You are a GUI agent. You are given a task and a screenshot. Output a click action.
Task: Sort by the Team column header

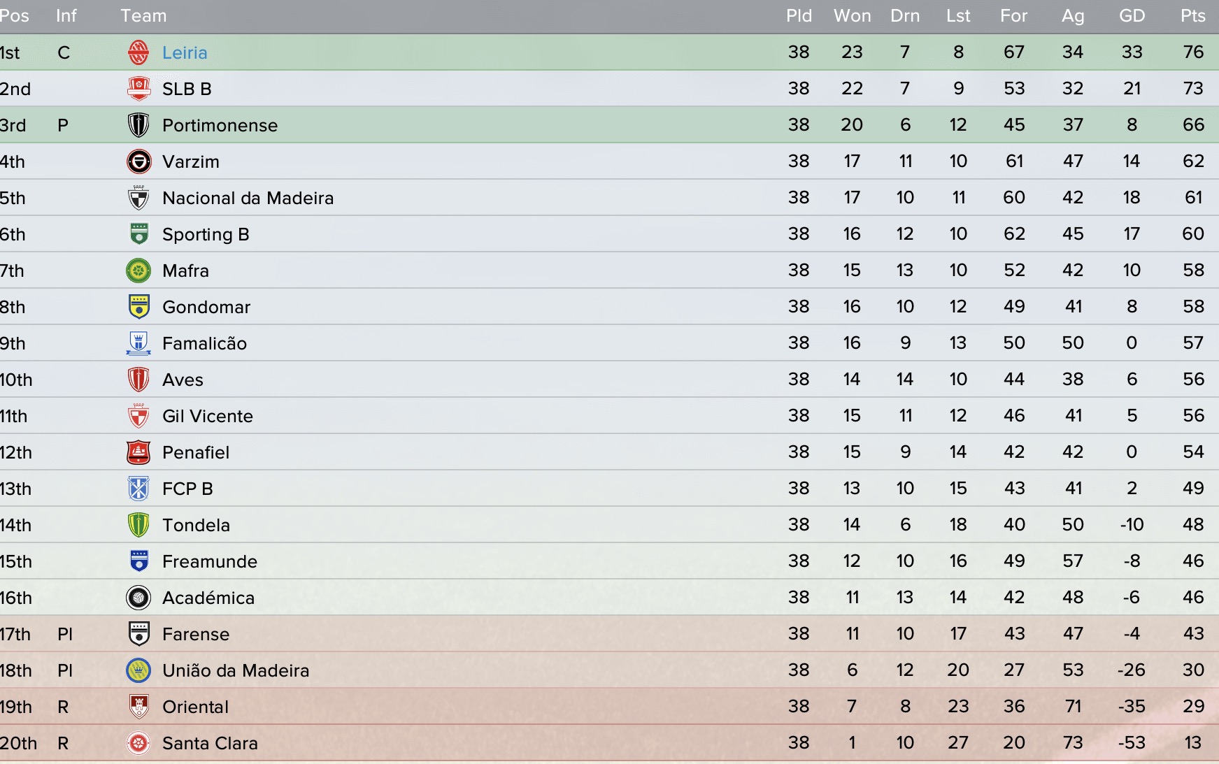coord(143,16)
